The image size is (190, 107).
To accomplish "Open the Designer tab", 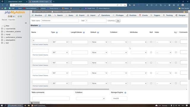I will [x=180, y=15].
